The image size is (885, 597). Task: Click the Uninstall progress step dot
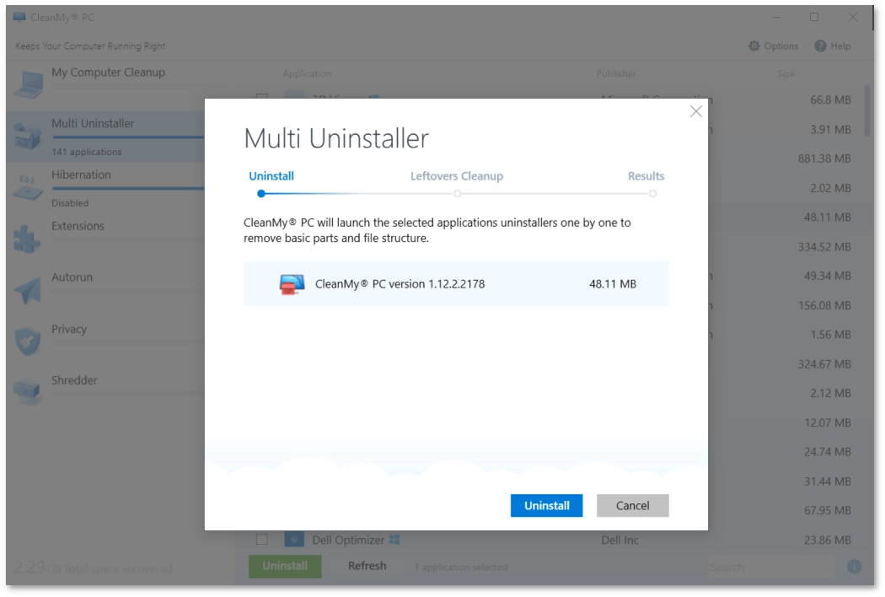pyautogui.click(x=260, y=194)
